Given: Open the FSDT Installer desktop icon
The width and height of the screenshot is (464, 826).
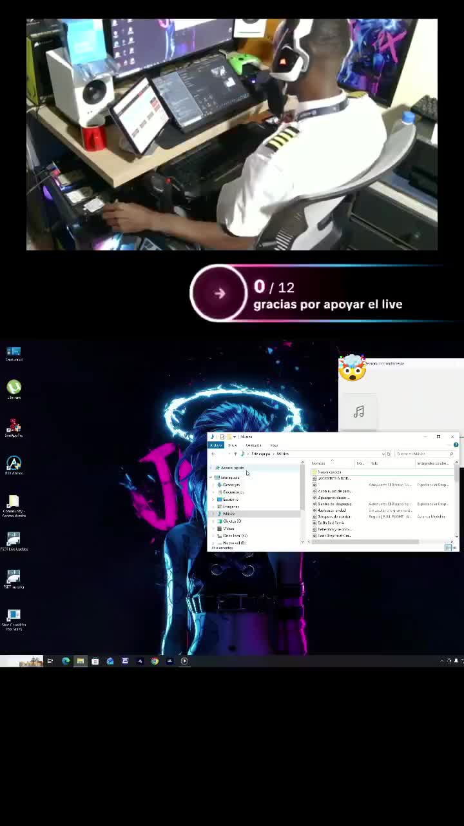Looking at the screenshot, I should (x=14, y=578).
